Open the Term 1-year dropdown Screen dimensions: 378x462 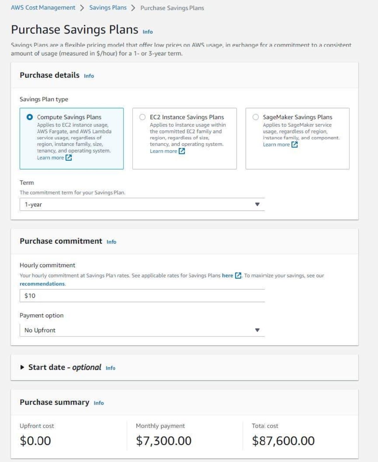pos(142,205)
